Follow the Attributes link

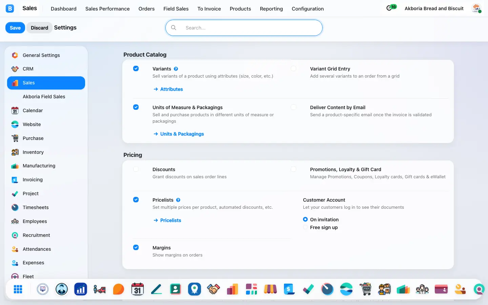pos(168,89)
